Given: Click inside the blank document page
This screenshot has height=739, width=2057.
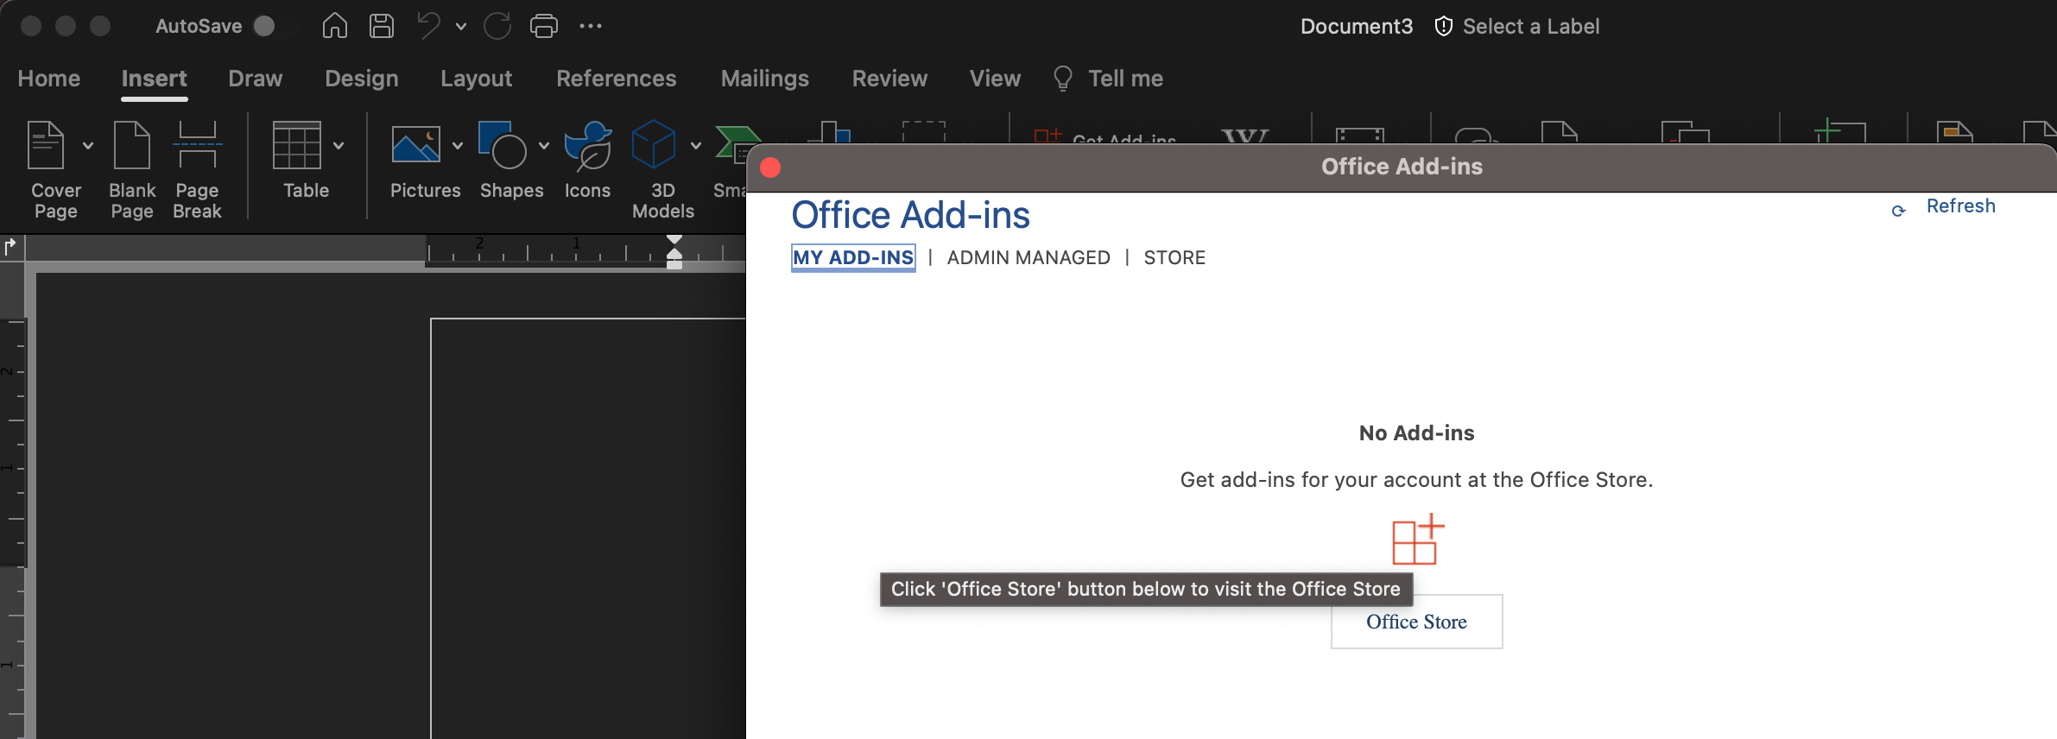Looking at the screenshot, I should (x=587, y=527).
